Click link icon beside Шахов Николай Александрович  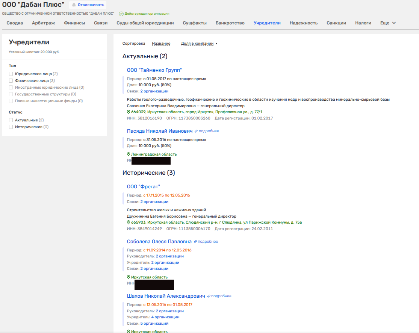209,296
